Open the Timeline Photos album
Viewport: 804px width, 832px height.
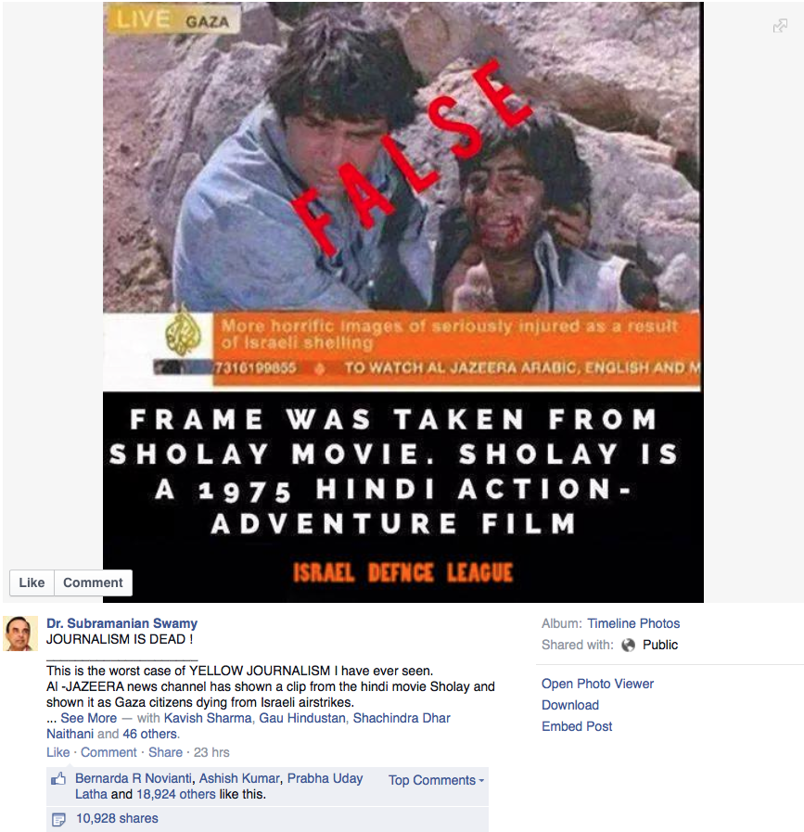pos(633,623)
